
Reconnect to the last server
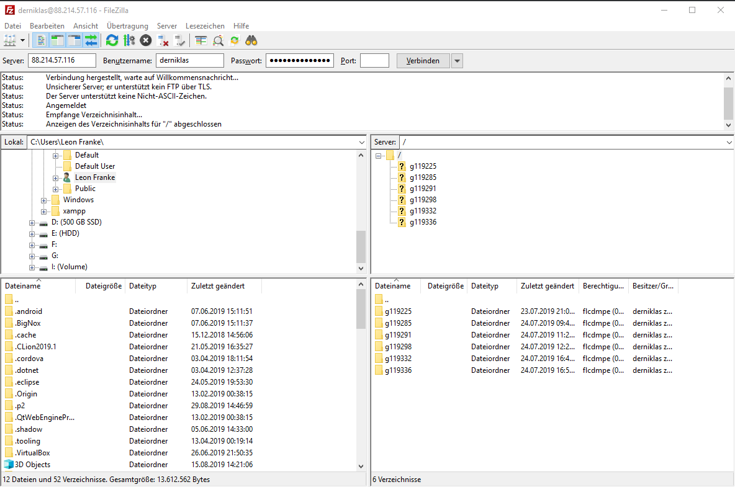[179, 41]
